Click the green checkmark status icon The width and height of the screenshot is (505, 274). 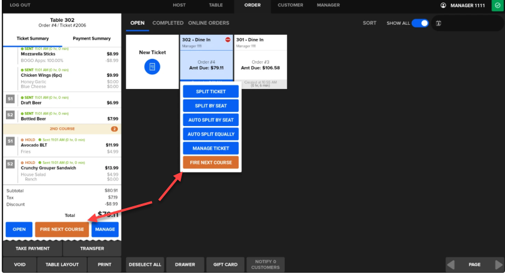(496, 5)
